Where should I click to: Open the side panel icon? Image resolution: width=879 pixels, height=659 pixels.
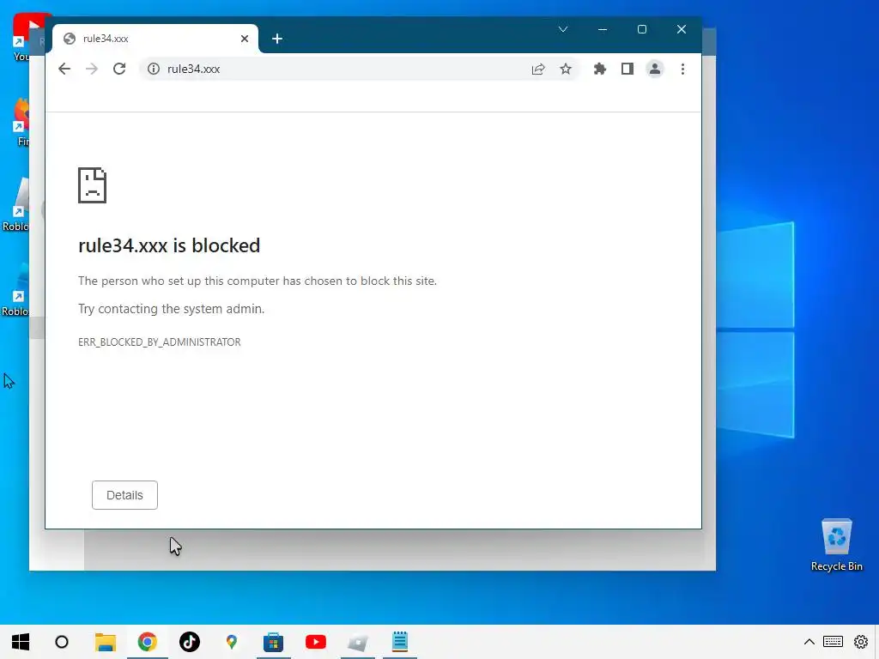pos(627,69)
